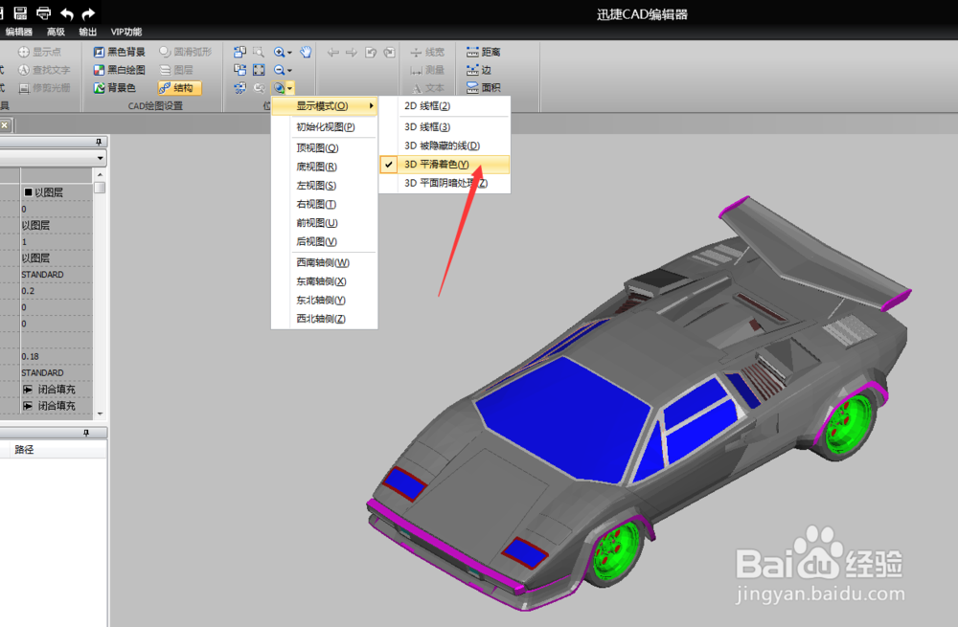This screenshot has width=958, height=627.
Task: Click the rotate clockwise icon
Action: [389, 53]
